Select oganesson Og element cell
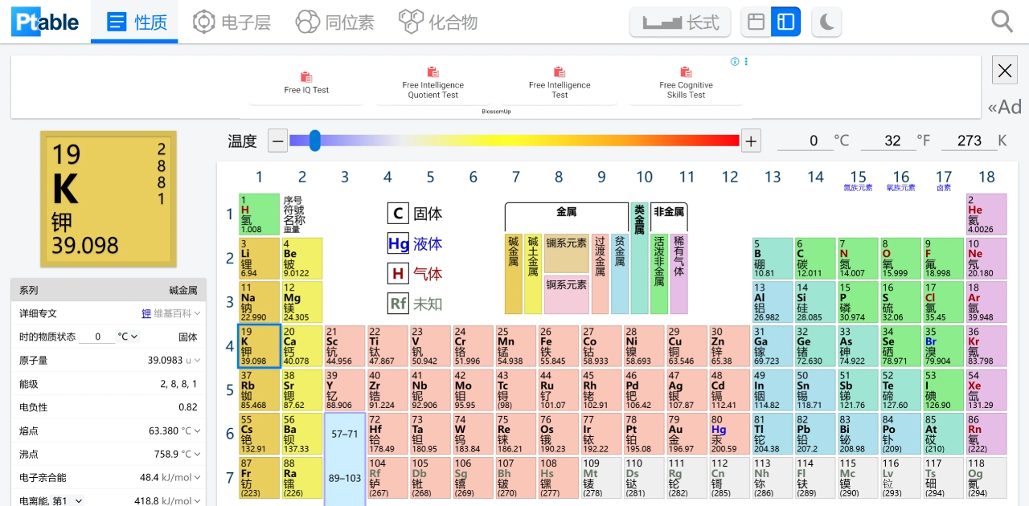Image resolution: width=1029 pixels, height=506 pixels. coord(986,477)
